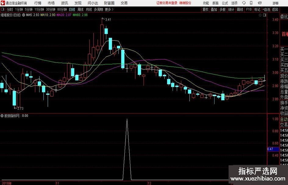Open the mobile phone icon in title bar
The height and width of the screenshot is (185, 288).
[x=251, y=3]
